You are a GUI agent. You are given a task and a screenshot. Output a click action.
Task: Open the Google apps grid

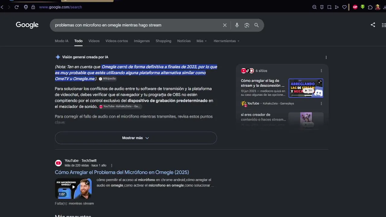pos(384,25)
